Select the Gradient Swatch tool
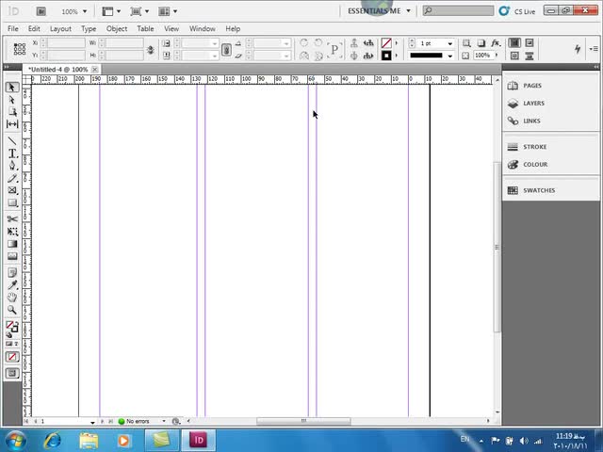Viewport: 603px width, 452px height. coord(12,244)
